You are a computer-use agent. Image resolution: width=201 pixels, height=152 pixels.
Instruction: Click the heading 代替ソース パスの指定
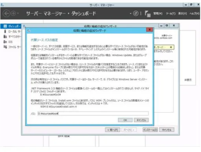coord(44,40)
